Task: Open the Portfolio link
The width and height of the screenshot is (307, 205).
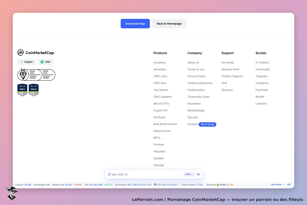Action: (x=159, y=145)
